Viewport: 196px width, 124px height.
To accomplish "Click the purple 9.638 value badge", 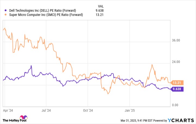I will (178, 89).
